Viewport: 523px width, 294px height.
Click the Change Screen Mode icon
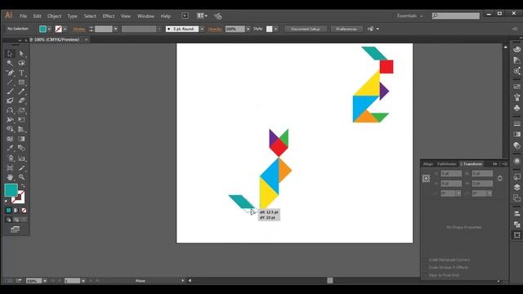15,229
